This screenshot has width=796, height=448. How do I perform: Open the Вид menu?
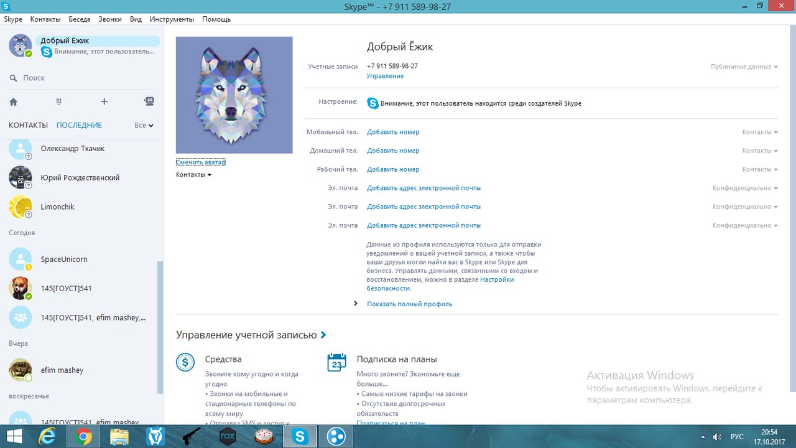(136, 19)
